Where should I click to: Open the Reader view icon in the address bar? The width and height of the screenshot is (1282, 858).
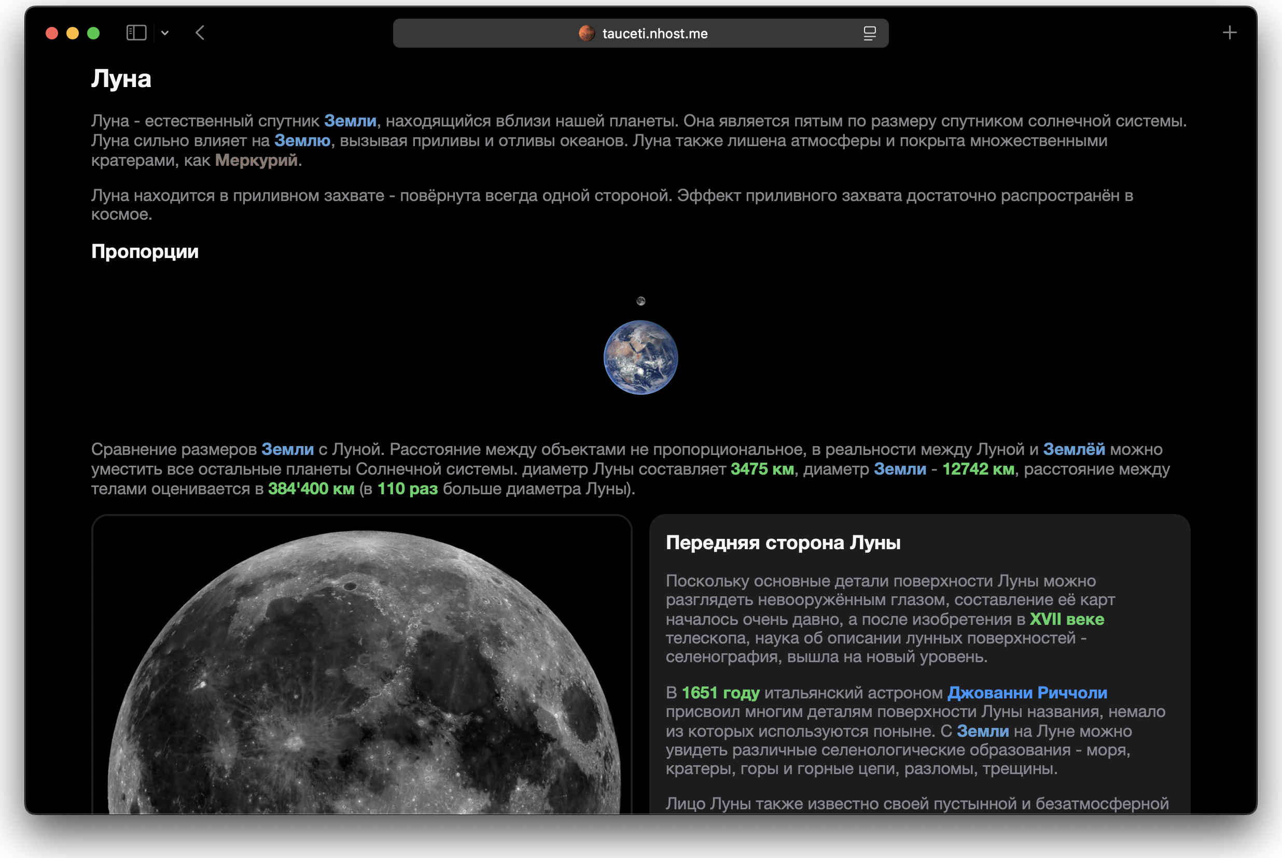point(869,33)
